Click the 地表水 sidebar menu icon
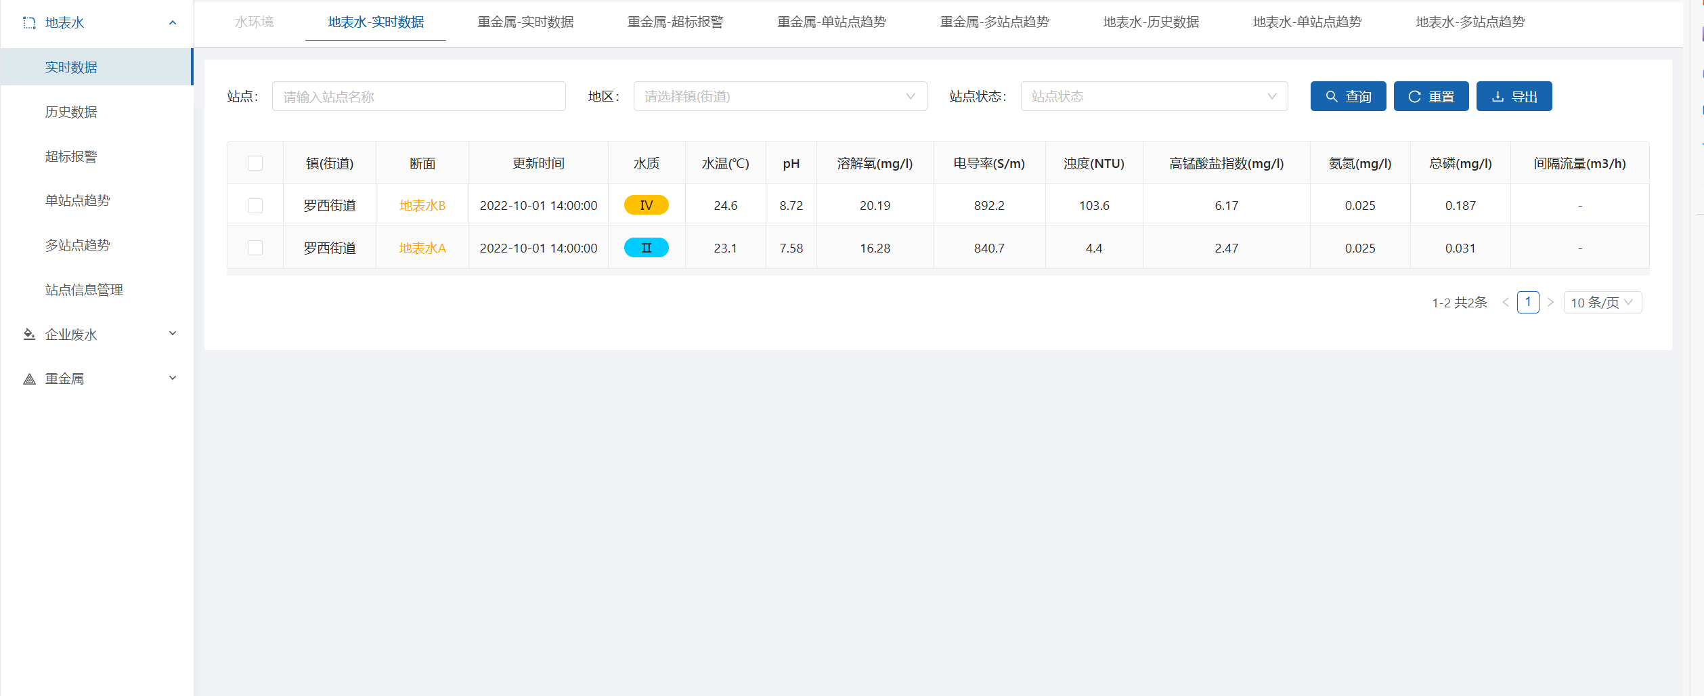This screenshot has width=1704, height=696. pos(29,23)
